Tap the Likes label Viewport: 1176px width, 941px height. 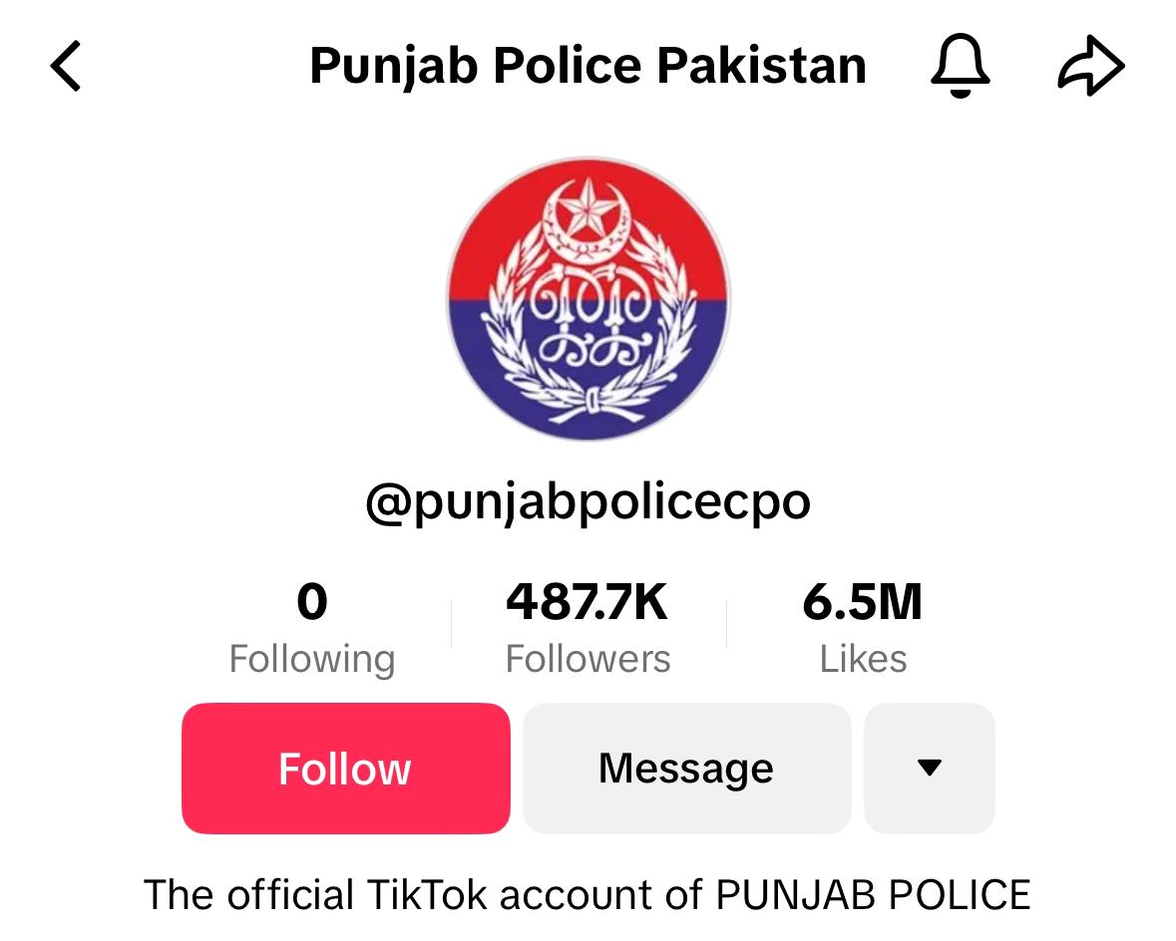pos(863,659)
